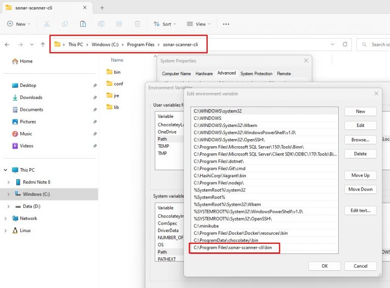Go forward with the right arrow
Screen dimensions: 390x288
click(20, 45)
